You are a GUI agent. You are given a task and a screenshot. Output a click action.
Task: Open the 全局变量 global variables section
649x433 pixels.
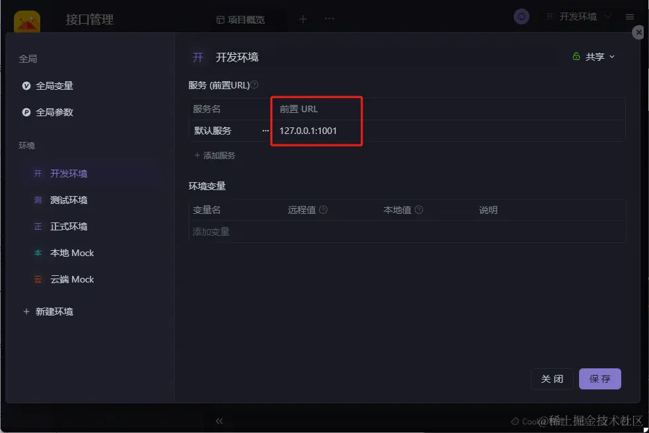[x=48, y=86]
